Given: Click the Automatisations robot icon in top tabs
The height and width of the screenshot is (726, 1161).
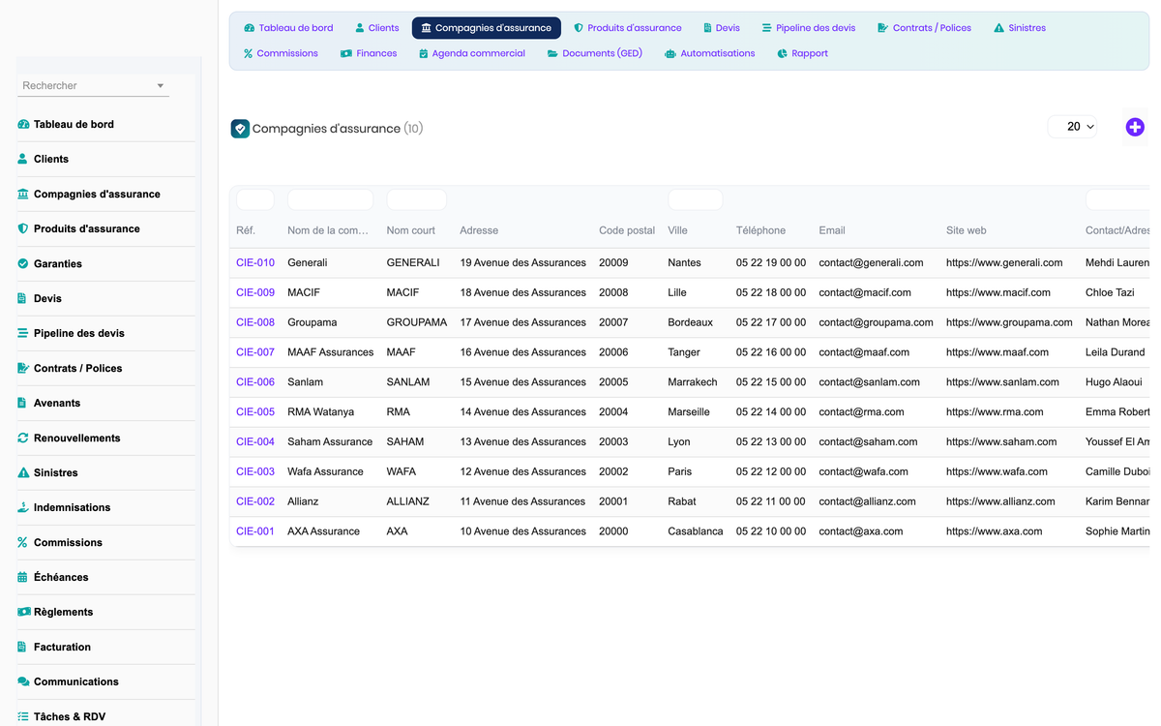Looking at the screenshot, I should (670, 53).
